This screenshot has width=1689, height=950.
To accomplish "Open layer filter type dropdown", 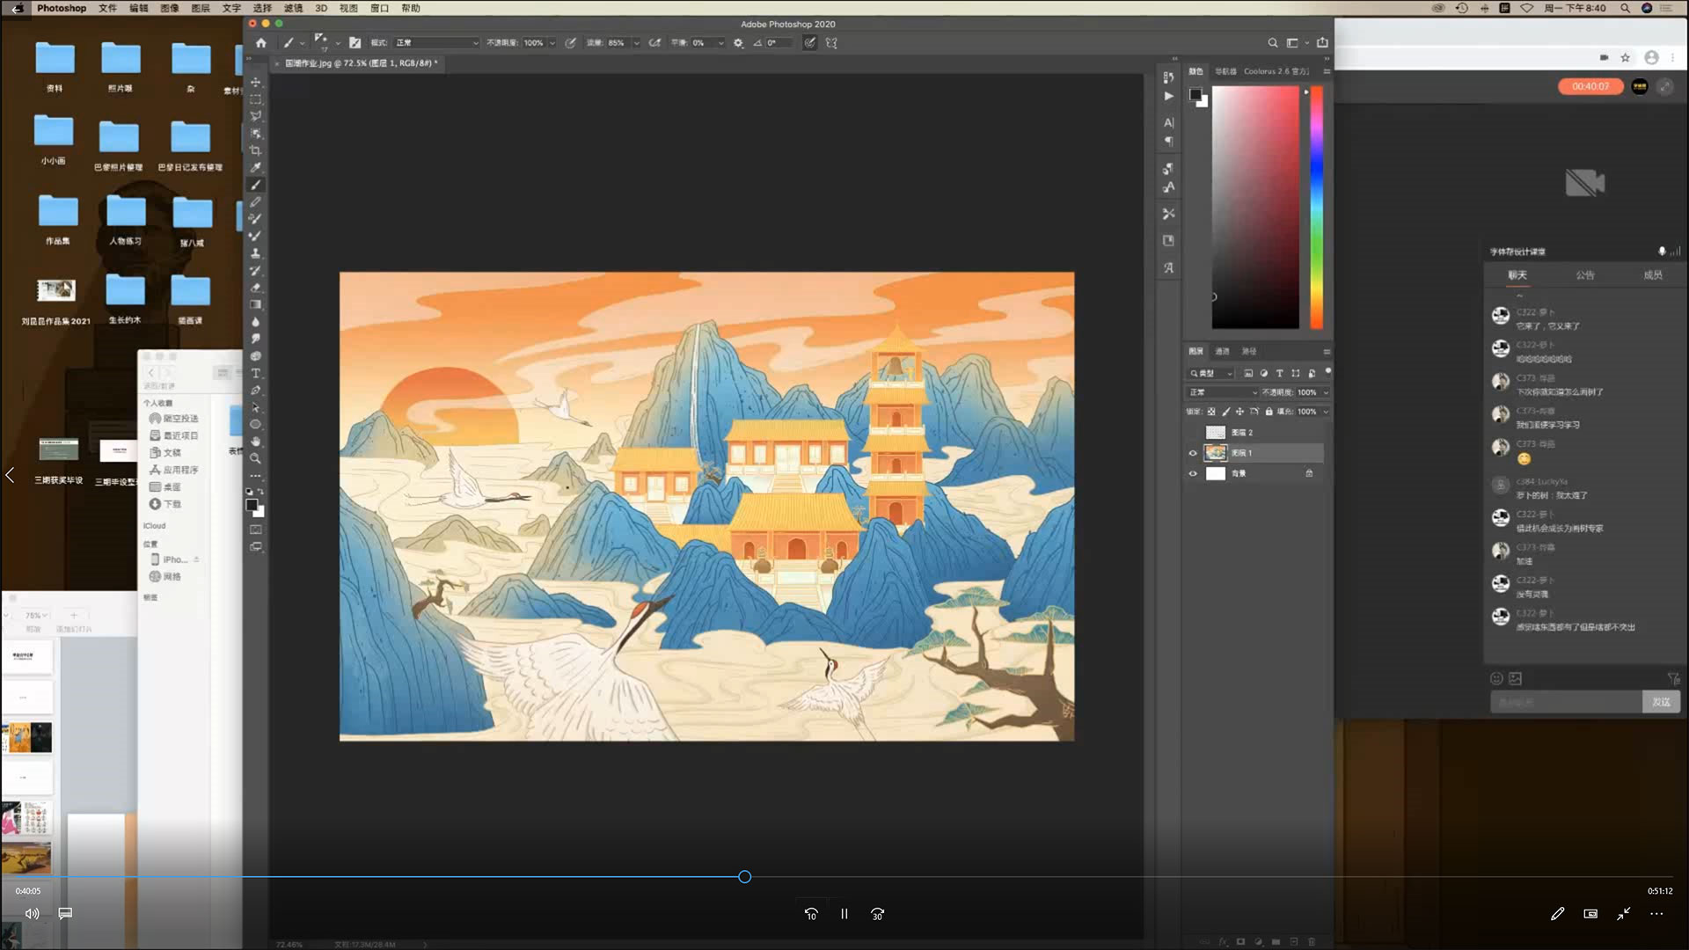I will (x=1211, y=373).
